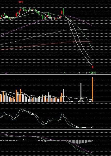The image size is (111, 156).
Task: Click the tall white volume bar before the gap
Action: tap(63, 95)
